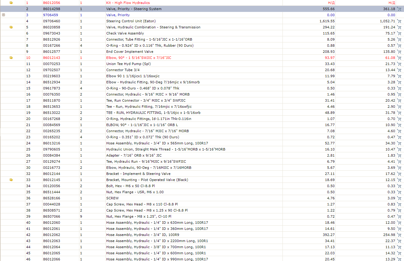Click price 1,619.55
This screenshot has width=404, height=261.
[x=327, y=21]
